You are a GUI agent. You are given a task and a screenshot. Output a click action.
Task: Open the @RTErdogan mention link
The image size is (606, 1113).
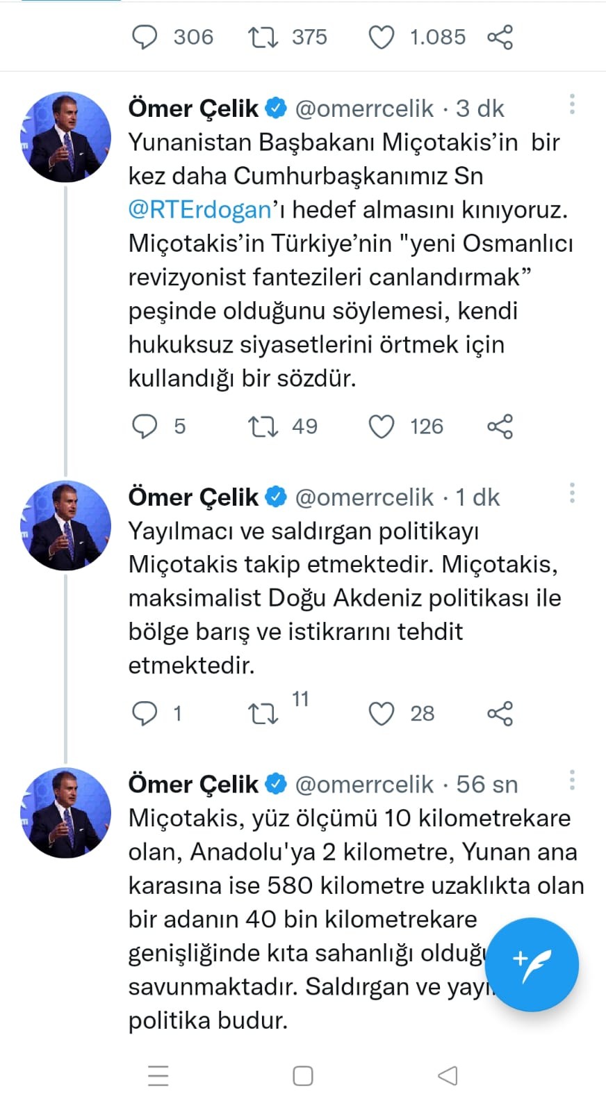tap(199, 209)
